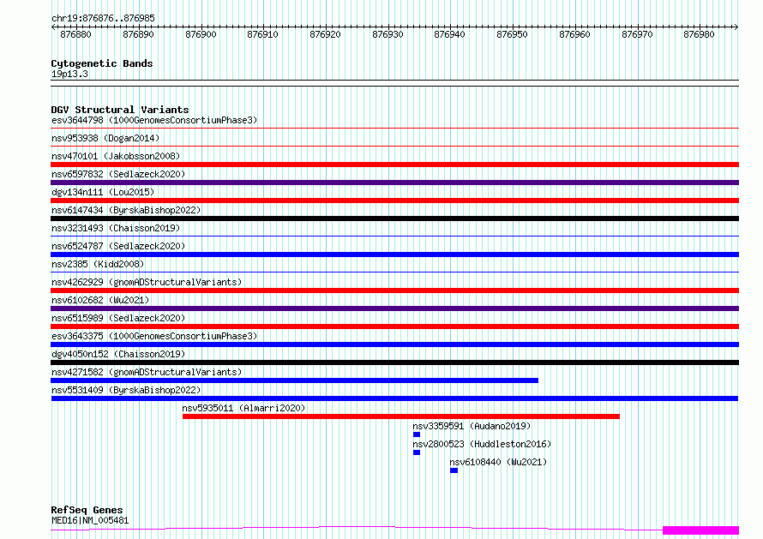This screenshot has height=539, width=763.
Task: Open the dgv4050n152 (Chaisson2019) label
Action: point(118,354)
